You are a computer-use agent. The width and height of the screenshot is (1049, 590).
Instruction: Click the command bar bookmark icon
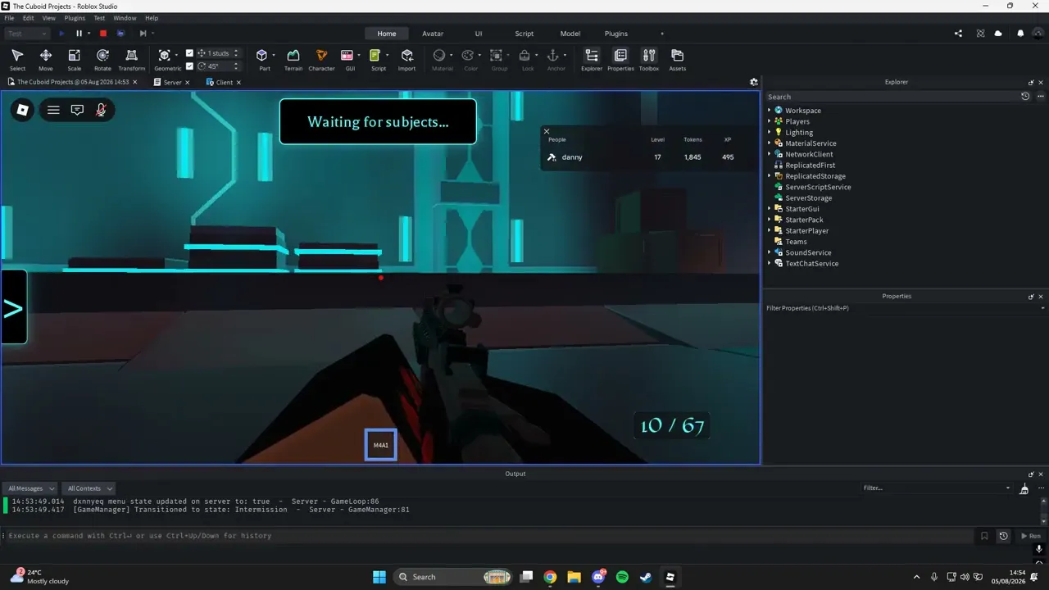[x=984, y=536]
